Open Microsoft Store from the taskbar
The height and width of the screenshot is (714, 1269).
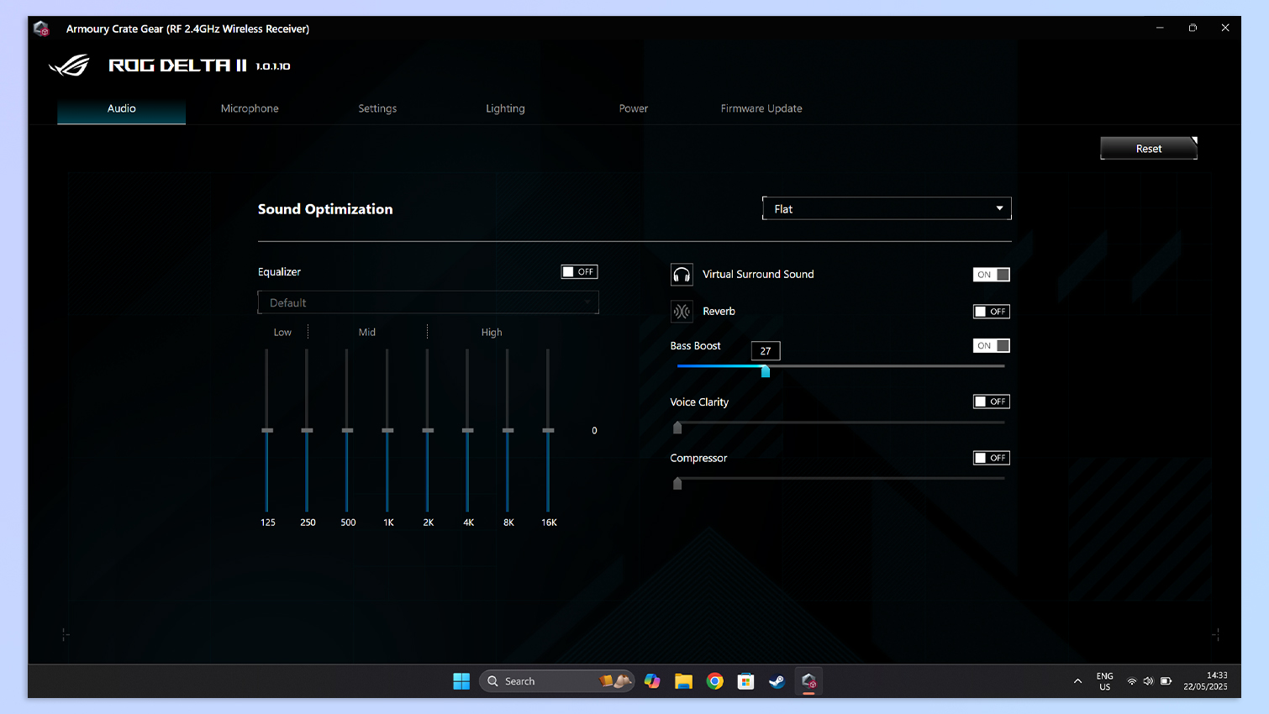click(x=746, y=681)
